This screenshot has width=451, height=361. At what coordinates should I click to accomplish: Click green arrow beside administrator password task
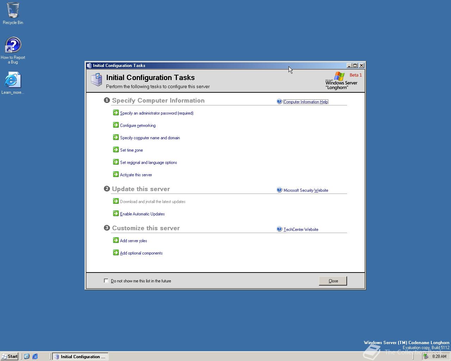[116, 112]
